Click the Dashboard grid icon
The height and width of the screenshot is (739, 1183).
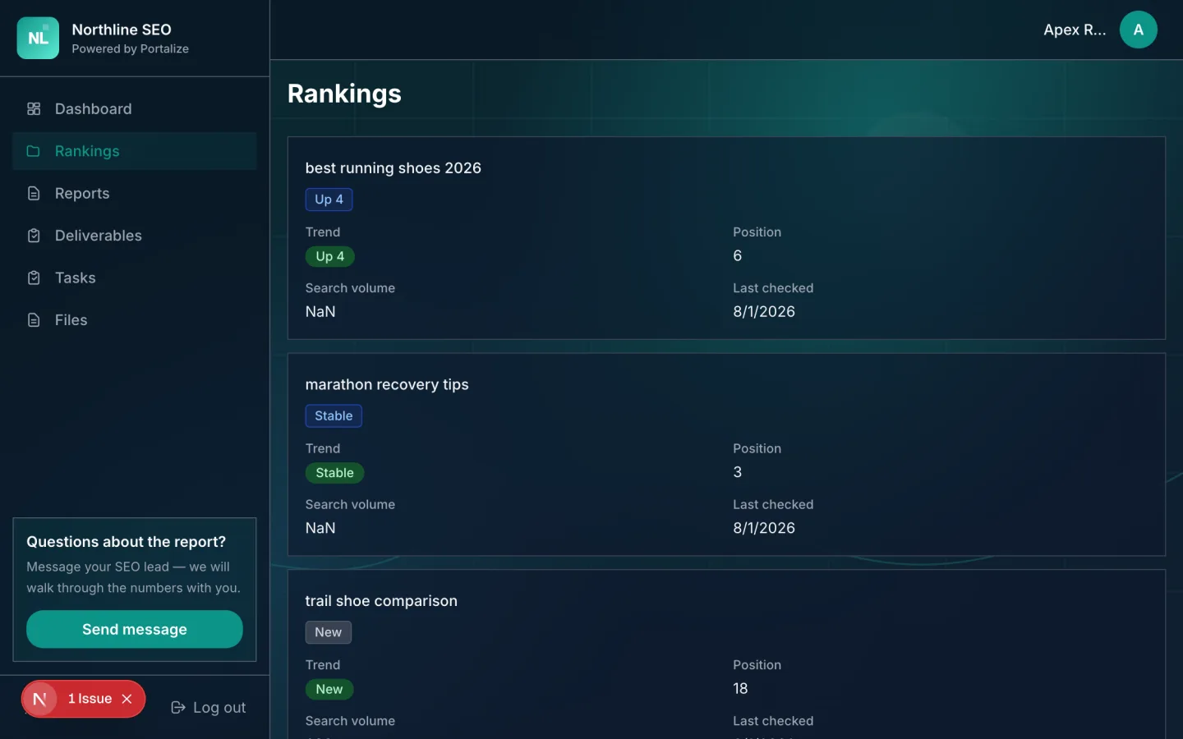[x=34, y=108]
